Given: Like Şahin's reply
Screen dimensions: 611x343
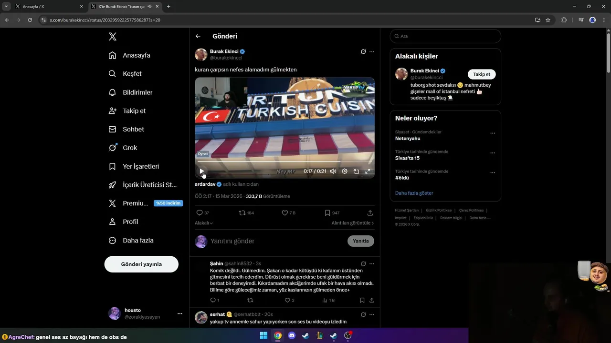Looking at the screenshot, I should [289, 300].
